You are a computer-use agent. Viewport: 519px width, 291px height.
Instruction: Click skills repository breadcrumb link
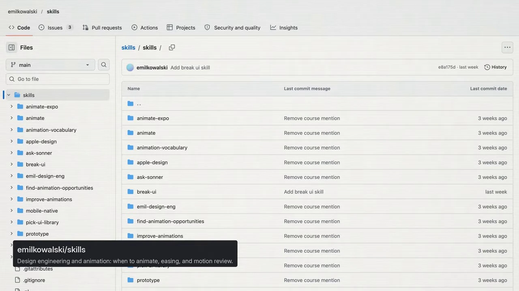[128, 48]
